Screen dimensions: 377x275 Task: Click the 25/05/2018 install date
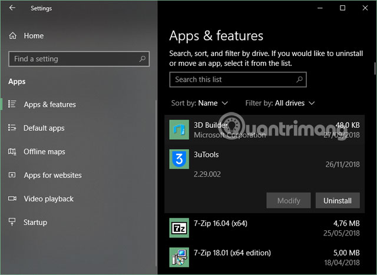point(342,233)
